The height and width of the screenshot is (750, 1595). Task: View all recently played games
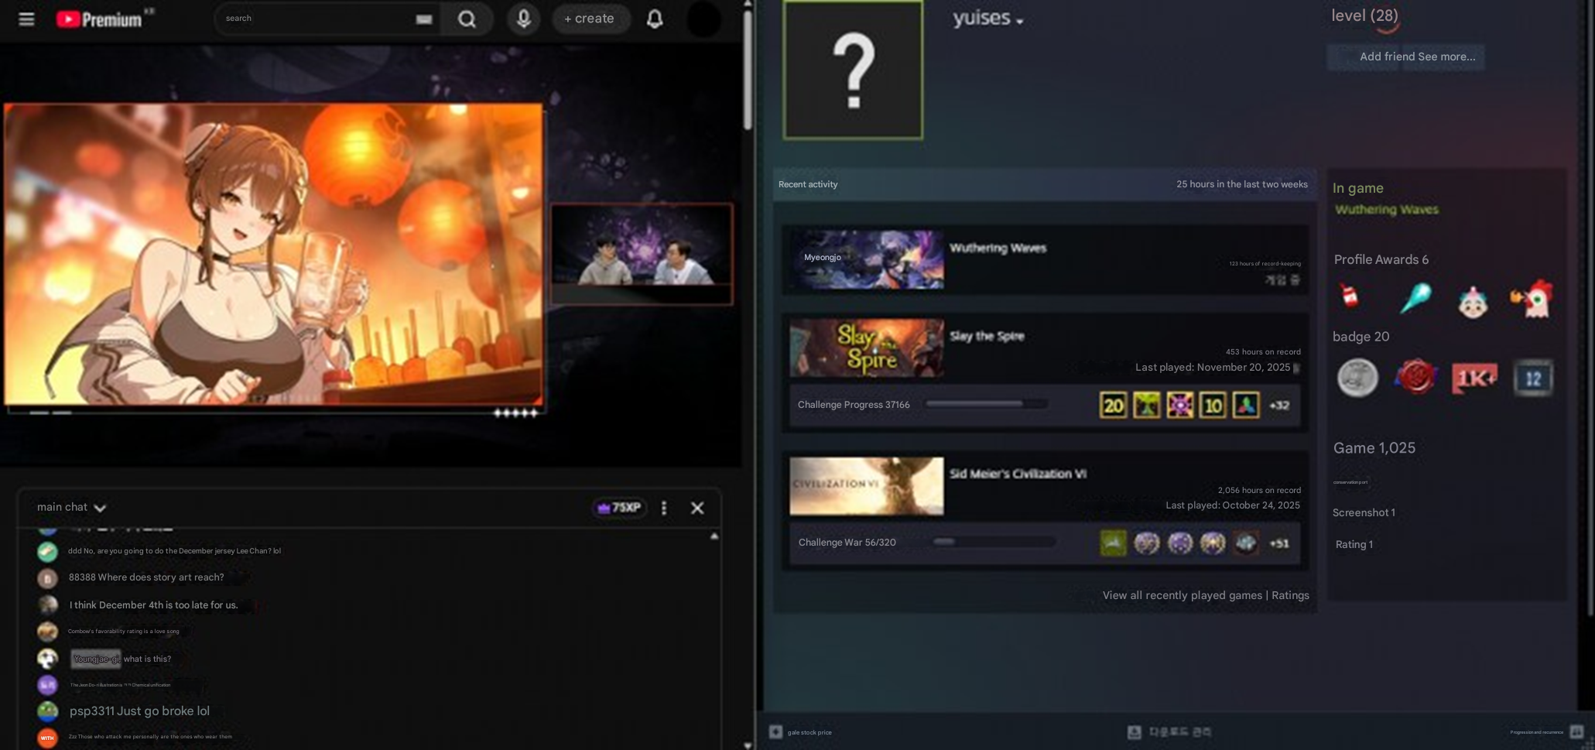coord(1182,595)
